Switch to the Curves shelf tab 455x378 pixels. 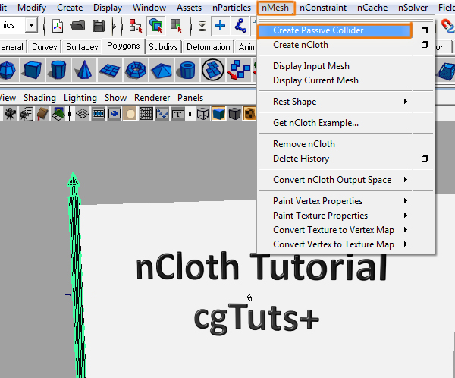(45, 47)
